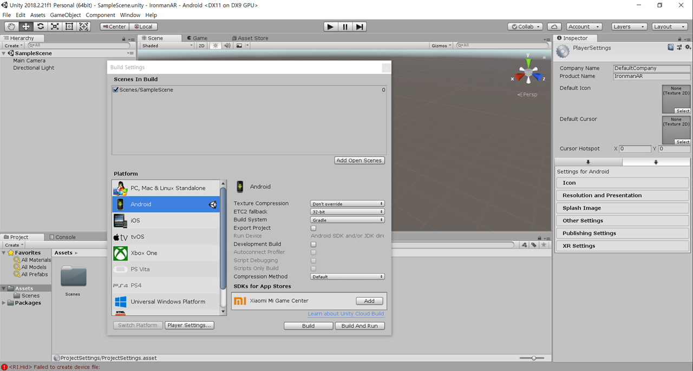Select PC, Mac & Linux Standalone platform
Viewport: 693px width, 371px height.
coord(166,188)
